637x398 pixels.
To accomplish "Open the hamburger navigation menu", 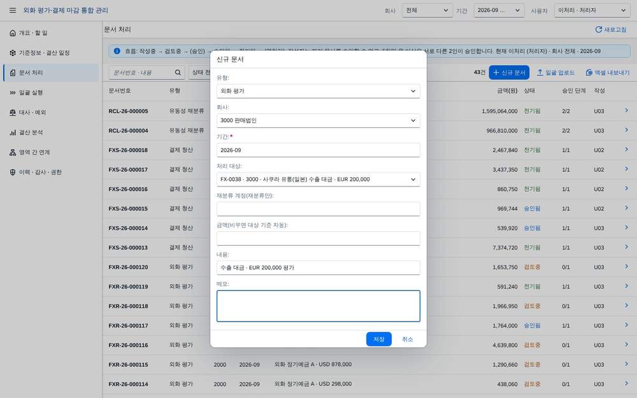I will (x=13, y=10).
